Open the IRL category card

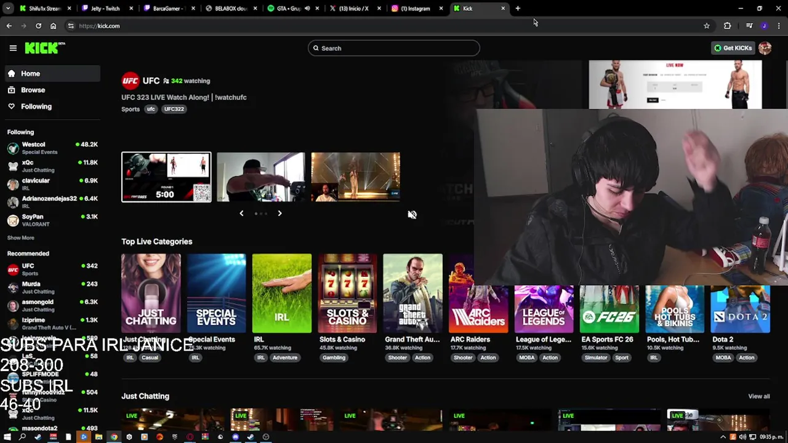pos(281,293)
